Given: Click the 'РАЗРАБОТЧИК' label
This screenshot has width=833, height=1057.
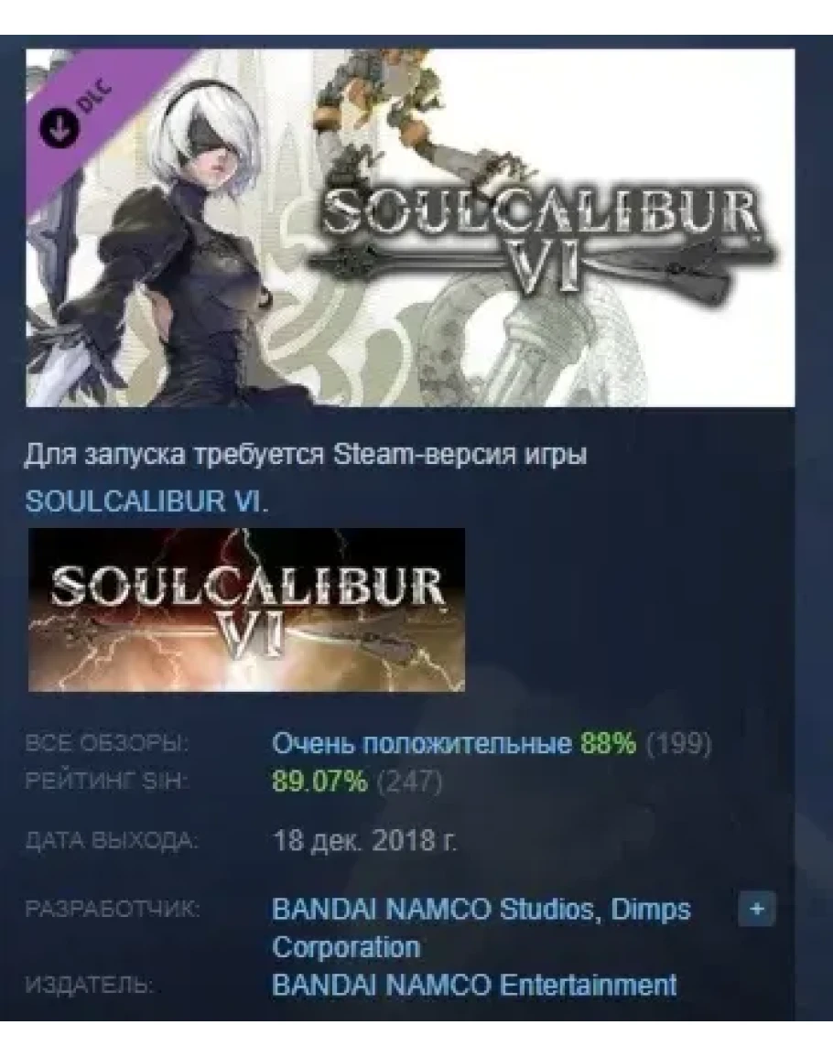Looking at the screenshot, I should (112, 910).
